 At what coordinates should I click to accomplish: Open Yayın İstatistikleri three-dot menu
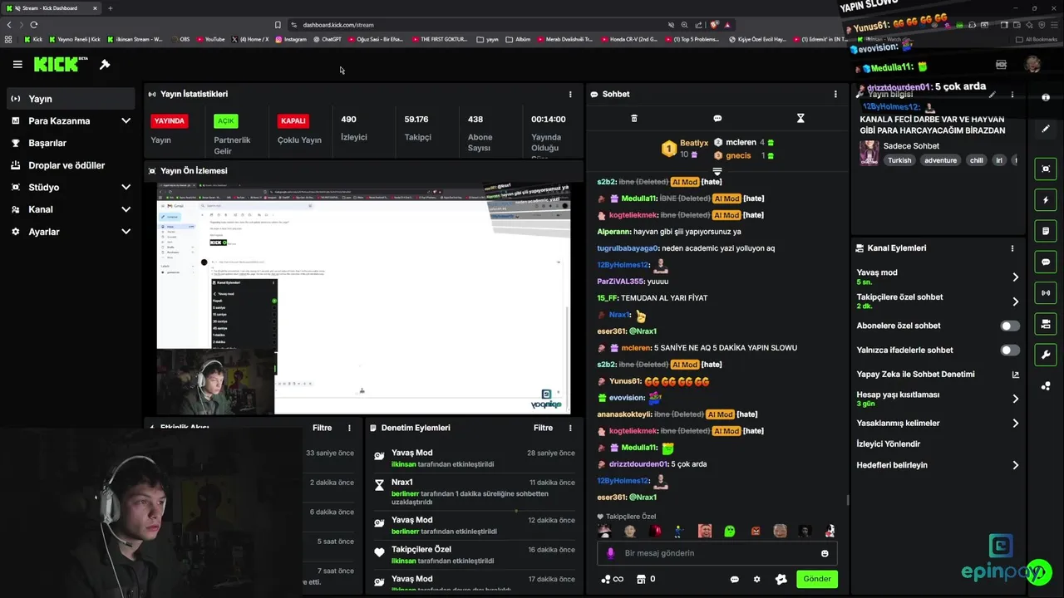(x=570, y=94)
